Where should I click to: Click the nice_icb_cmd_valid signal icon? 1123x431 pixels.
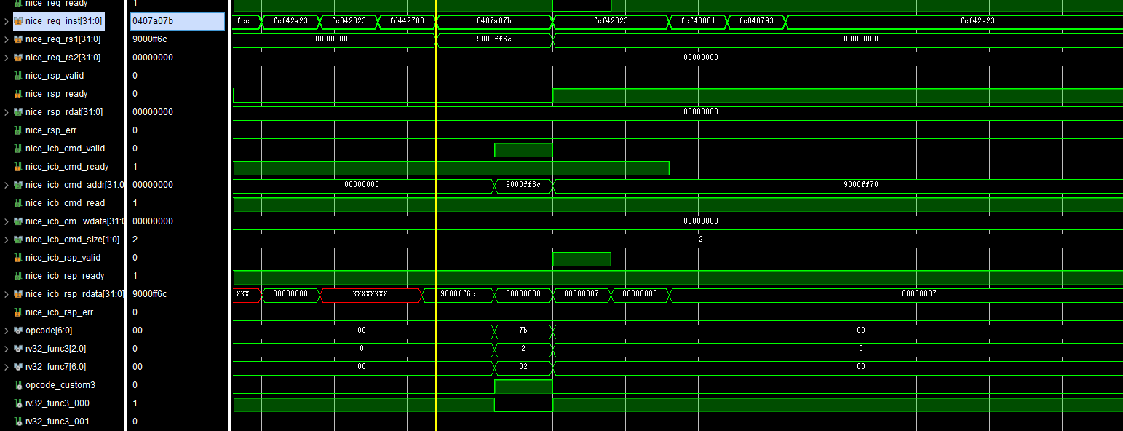[18, 149]
